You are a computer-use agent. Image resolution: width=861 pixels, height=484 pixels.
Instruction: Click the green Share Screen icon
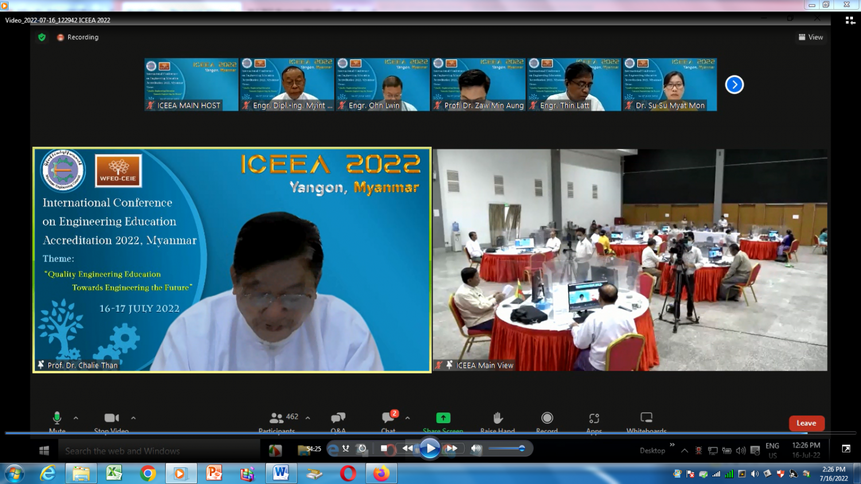(443, 418)
